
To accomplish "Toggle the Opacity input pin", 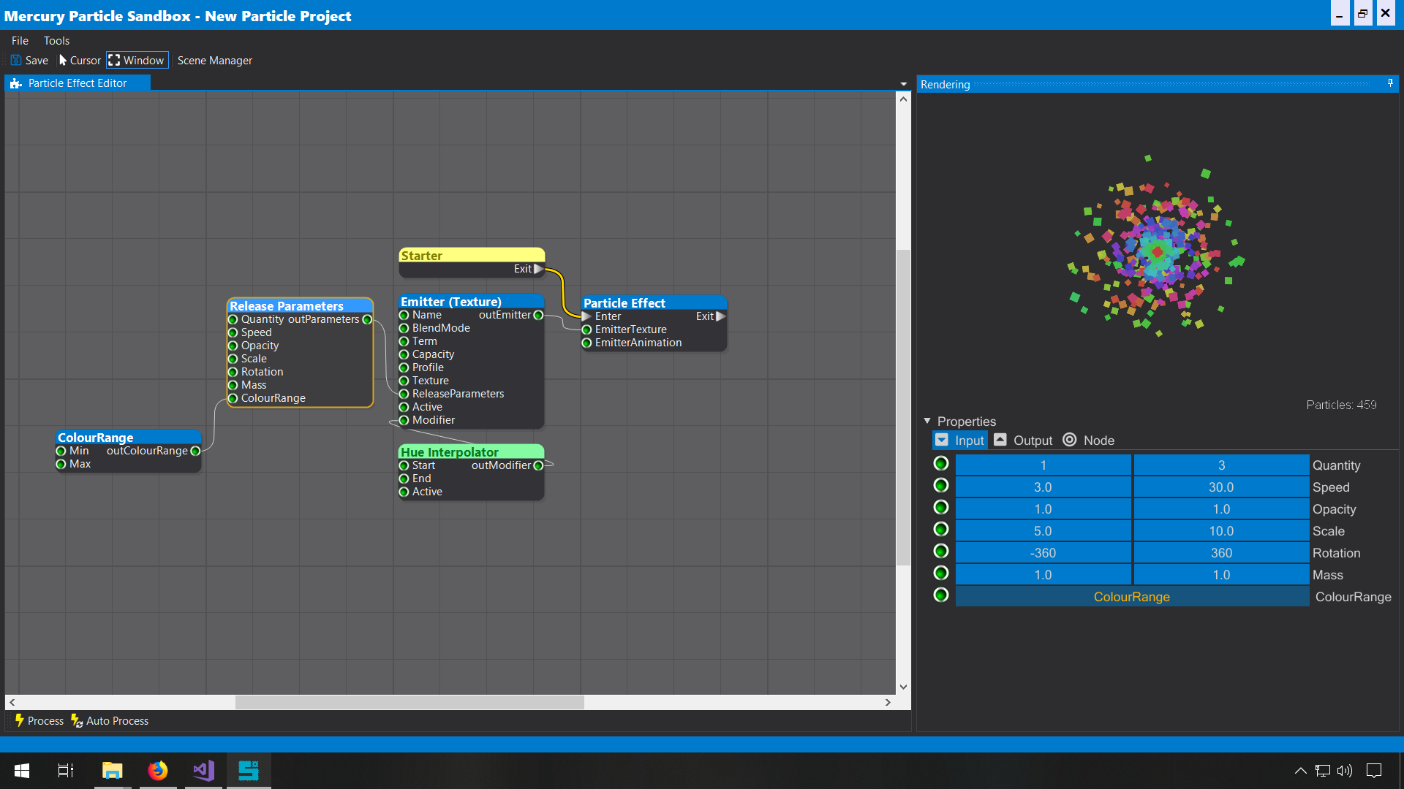I will 941,508.
